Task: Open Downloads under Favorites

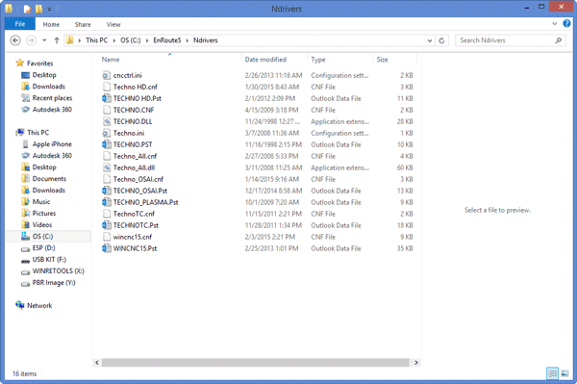Action: 49,87
